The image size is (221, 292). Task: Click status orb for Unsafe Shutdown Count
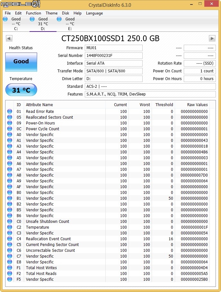[x=10, y=221]
